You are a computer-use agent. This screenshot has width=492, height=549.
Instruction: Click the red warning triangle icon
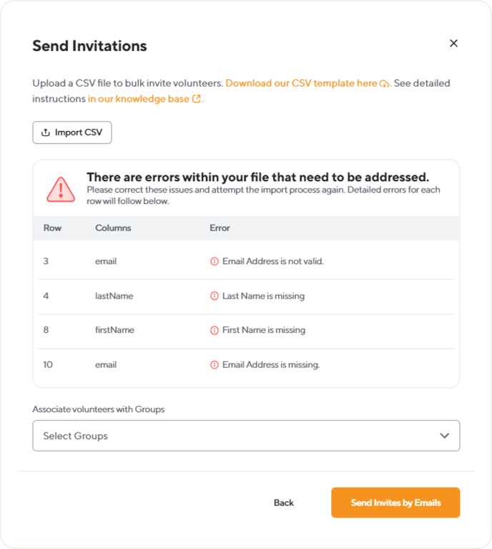(x=61, y=190)
